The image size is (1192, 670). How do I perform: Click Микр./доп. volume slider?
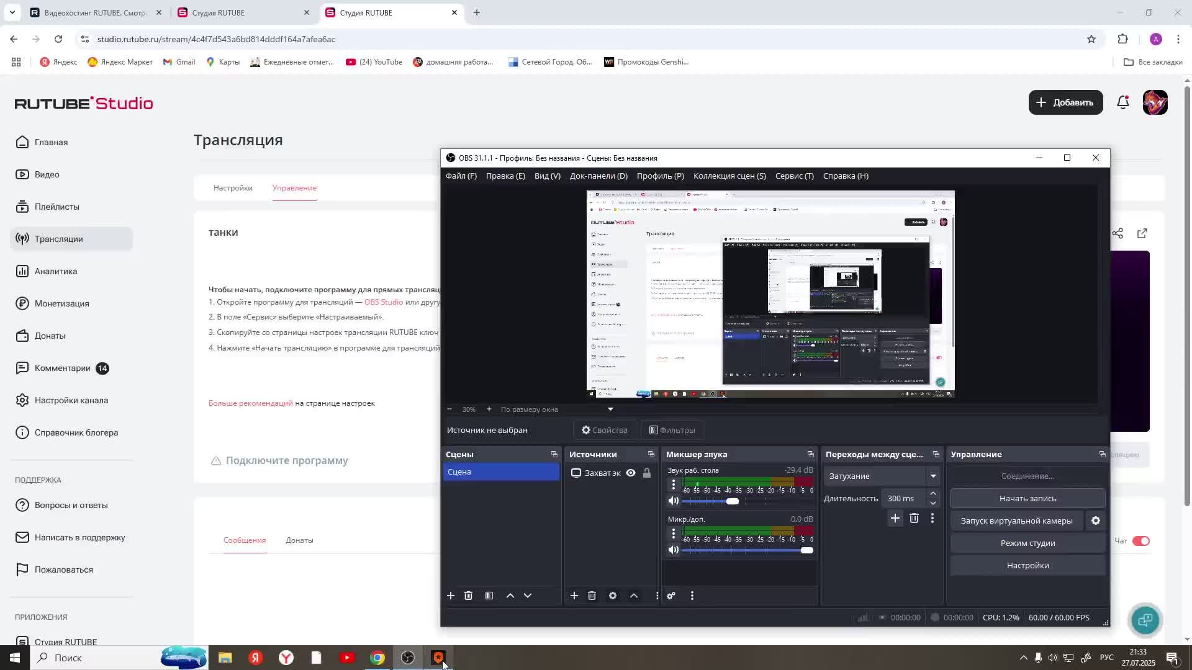[747, 550]
